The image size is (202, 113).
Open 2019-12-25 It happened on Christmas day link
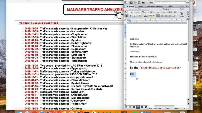pos(66,29)
